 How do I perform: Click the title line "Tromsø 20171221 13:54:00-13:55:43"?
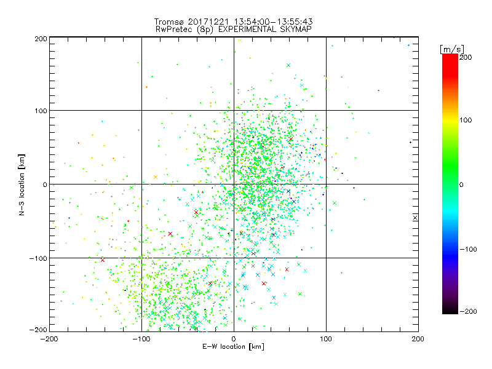pos(233,22)
